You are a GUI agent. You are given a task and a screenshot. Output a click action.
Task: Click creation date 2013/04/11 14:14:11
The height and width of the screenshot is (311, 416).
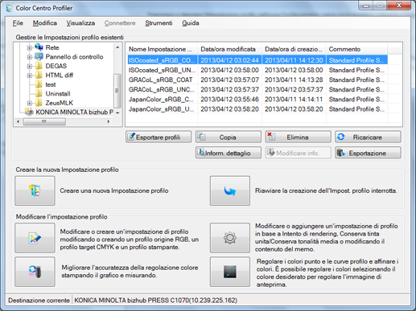[294, 100]
